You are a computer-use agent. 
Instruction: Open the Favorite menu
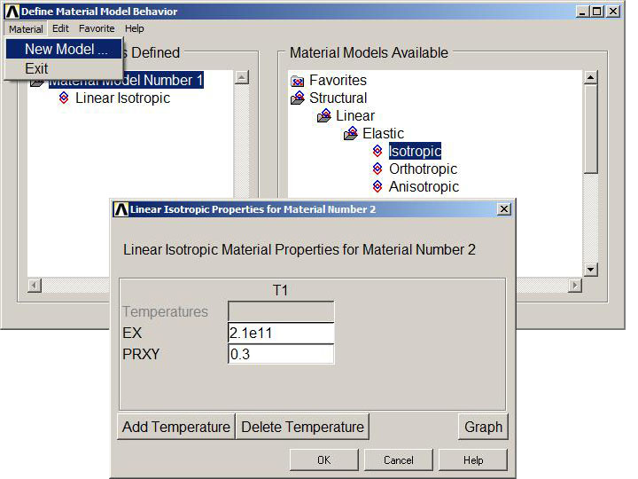point(97,29)
